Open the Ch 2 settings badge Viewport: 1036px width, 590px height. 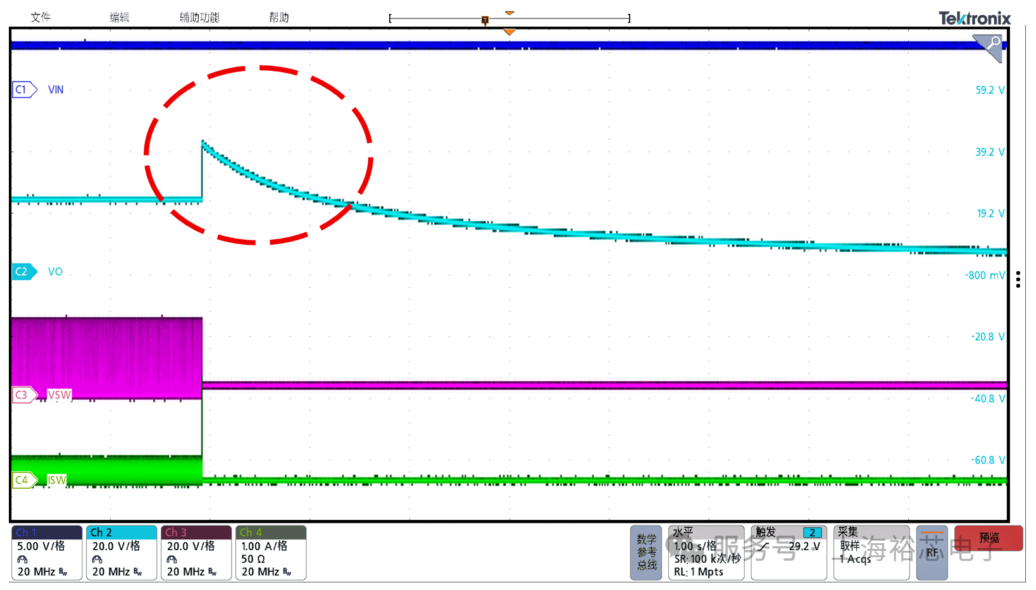pyautogui.click(x=122, y=553)
